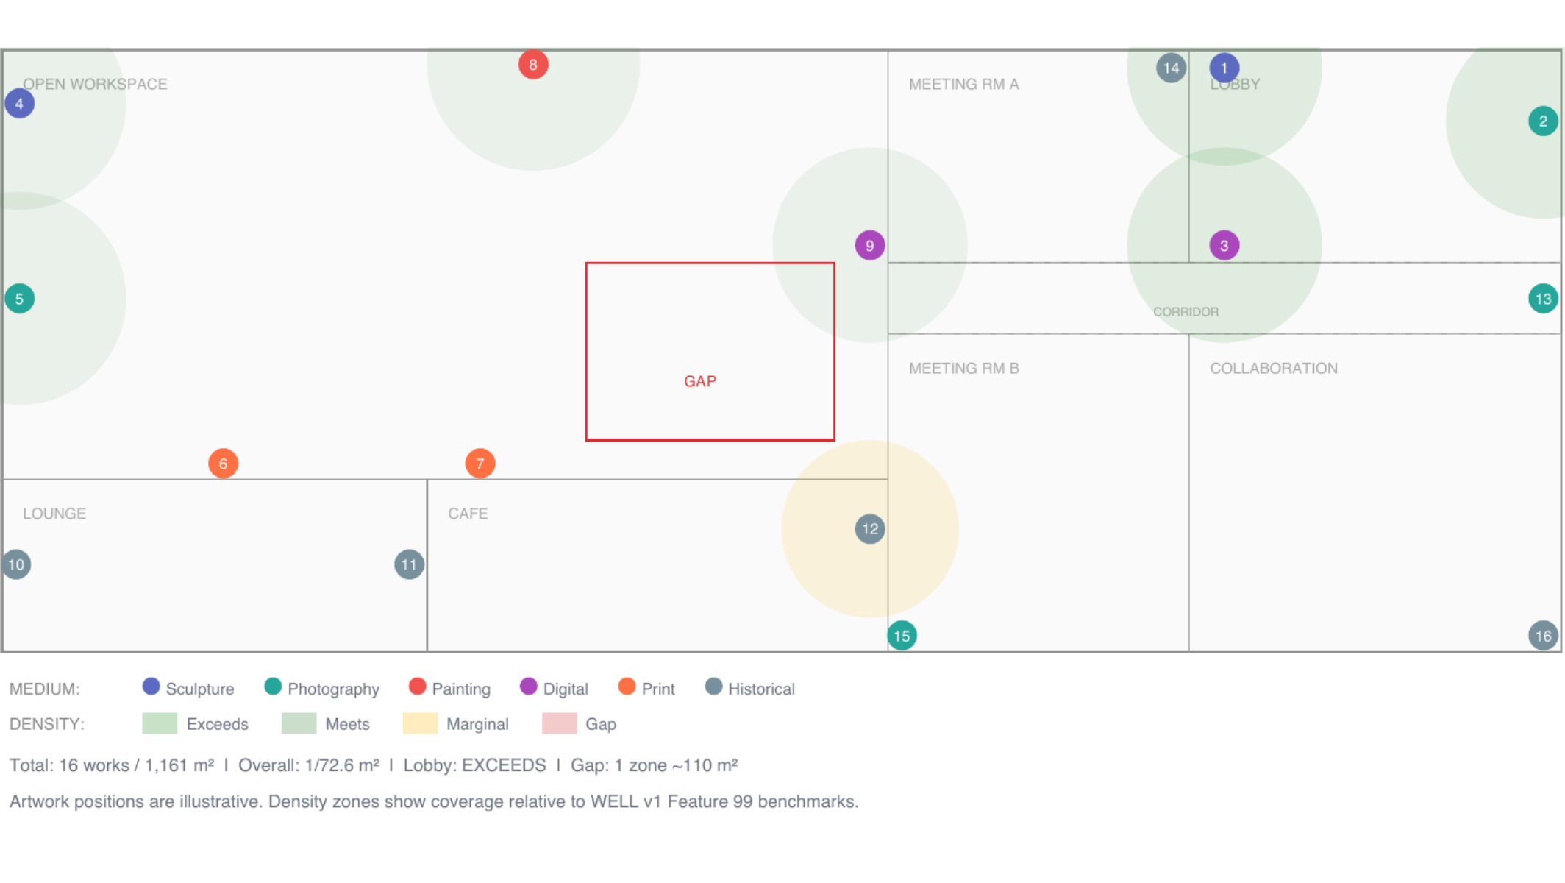Click photography marker 15
Screen dimensions: 1565x883
pos(902,636)
